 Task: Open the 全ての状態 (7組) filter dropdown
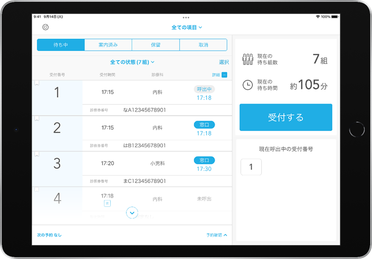132,62
